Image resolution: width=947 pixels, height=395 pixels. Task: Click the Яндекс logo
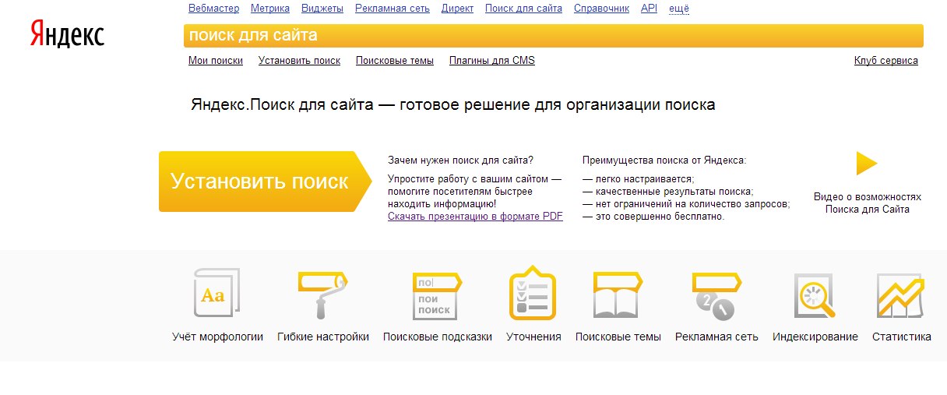click(68, 35)
